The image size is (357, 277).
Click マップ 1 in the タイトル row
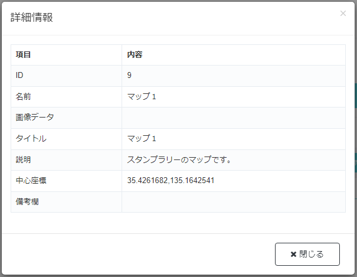tap(142, 139)
